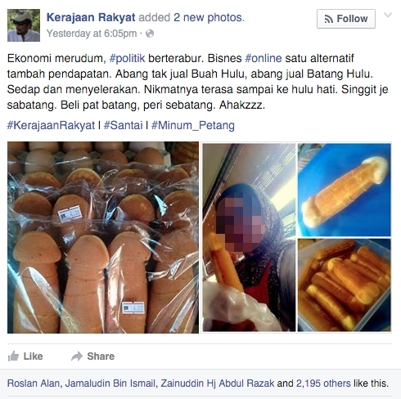Image resolution: width=401 pixels, height=399 pixels.
Task: Click the globe public privacy icon
Action: click(150, 34)
